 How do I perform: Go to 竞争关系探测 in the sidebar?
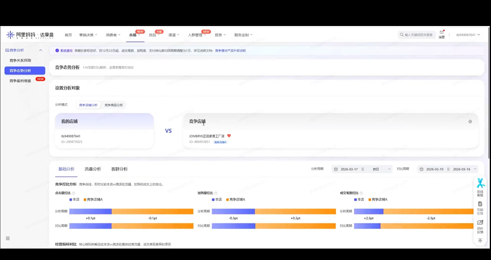pyautogui.click(x=20, y=60)
